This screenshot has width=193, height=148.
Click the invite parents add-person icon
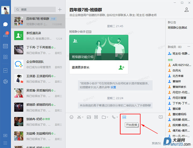pyautogui.click(x=121, y=67)
